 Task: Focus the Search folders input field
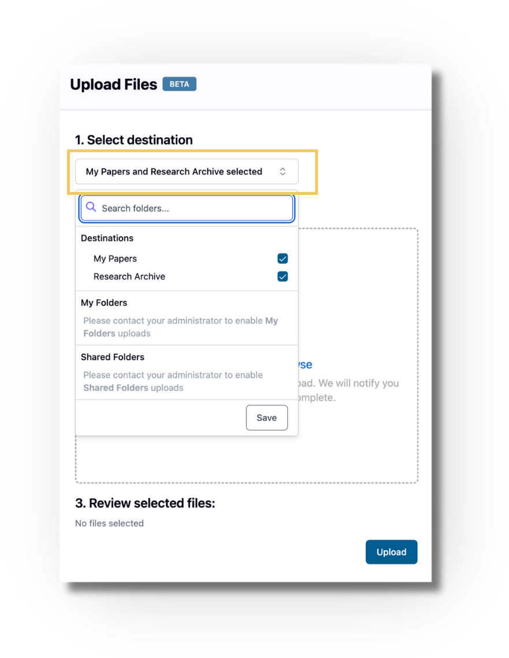tap(187, 208)
